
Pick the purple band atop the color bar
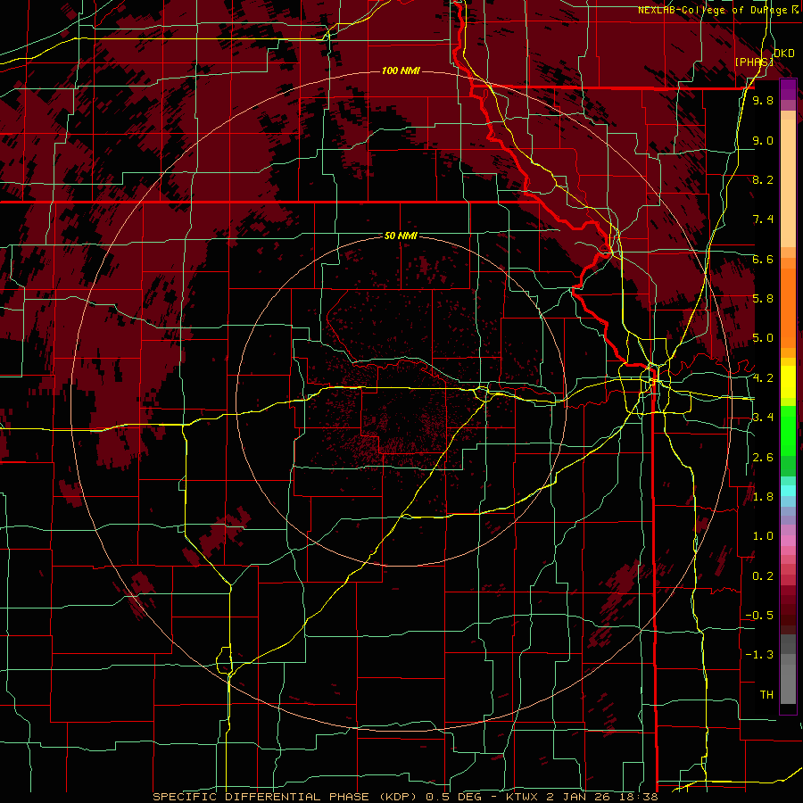(x=788, y=89)
